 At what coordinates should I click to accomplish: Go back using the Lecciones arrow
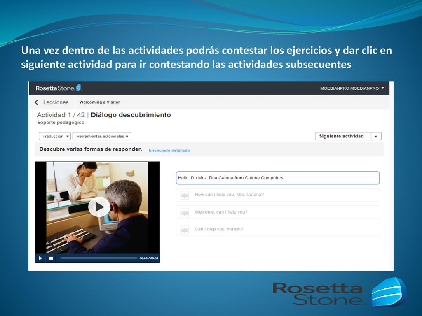(x=37, y=102)
